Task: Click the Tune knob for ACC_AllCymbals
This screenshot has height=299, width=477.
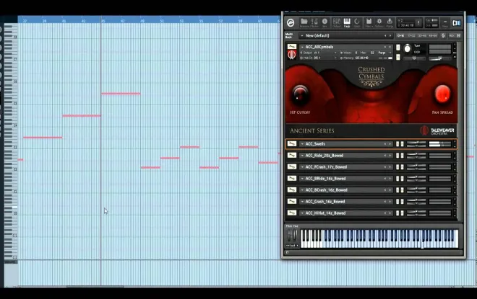Action: 407,48
